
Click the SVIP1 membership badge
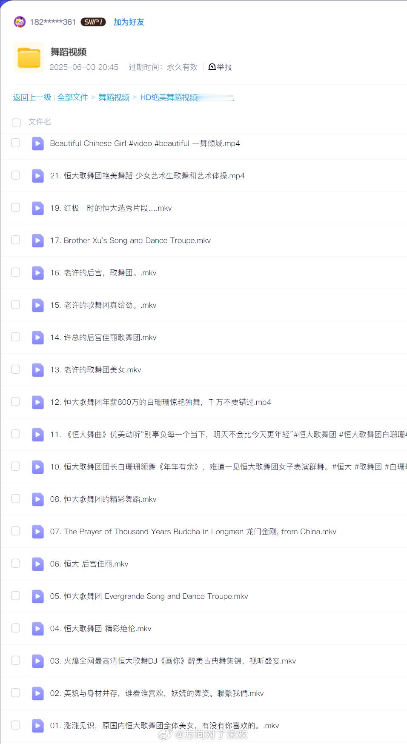(93, 22)
